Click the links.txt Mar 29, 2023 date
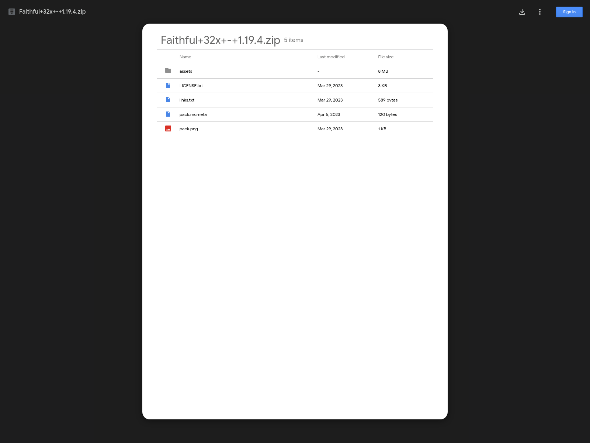The width and height of the screenshot is (590, 443). (330, 100)
